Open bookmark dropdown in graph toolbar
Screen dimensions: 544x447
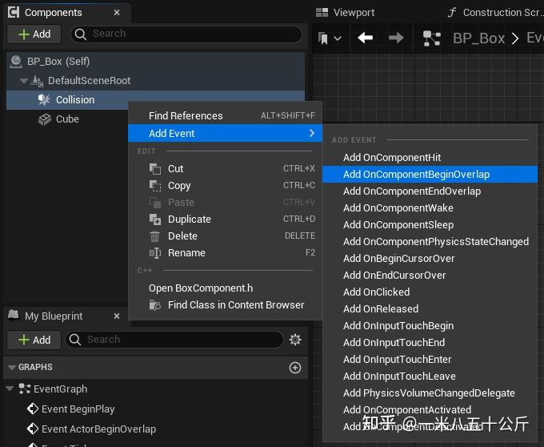[329, 38]
